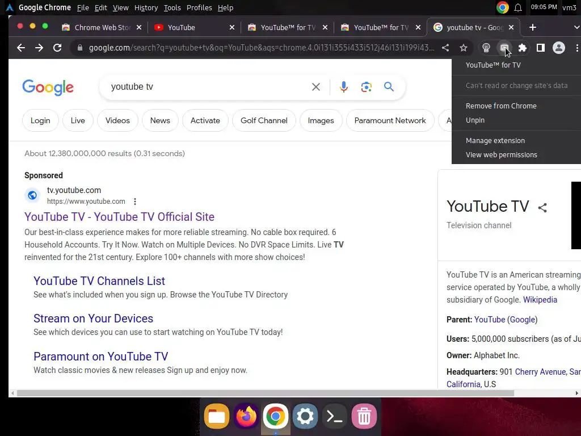Go back to the previous page
Image resolution: width=581 pixels, height=436 pixels.
click(x=21, y=48)
